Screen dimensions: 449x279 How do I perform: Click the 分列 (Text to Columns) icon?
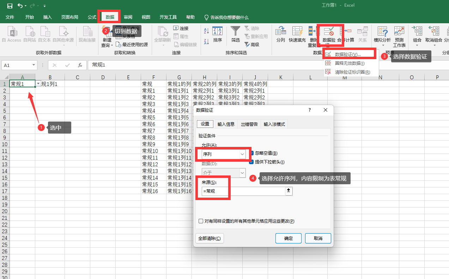(x=280, y=35)
